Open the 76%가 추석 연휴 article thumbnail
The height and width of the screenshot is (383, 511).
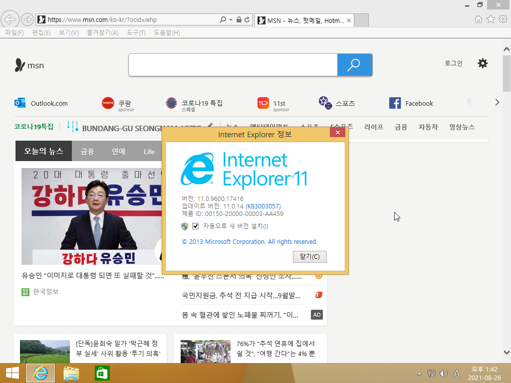(x=205, y=352)
